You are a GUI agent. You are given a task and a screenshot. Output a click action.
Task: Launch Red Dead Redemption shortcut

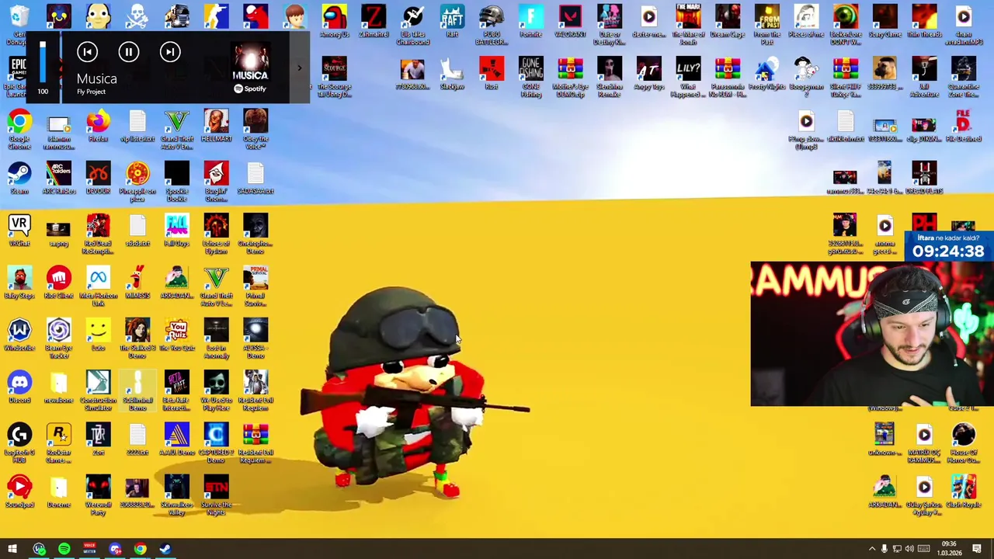pos(98,234)
